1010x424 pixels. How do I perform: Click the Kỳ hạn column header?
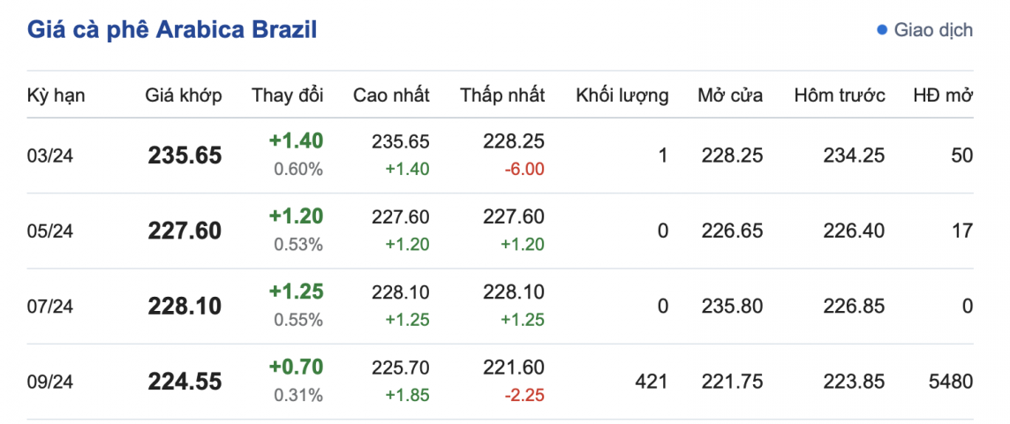pos(57,95)
